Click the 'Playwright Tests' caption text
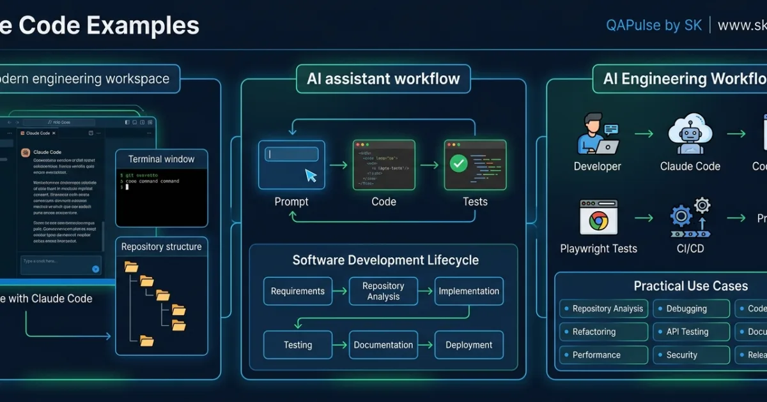 [599, 249]
